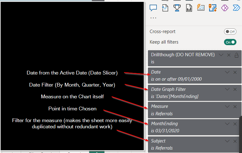The image size is (242, 153).
Task: Click 'is 03/31/2020' filter value
Action: [165, 131]
